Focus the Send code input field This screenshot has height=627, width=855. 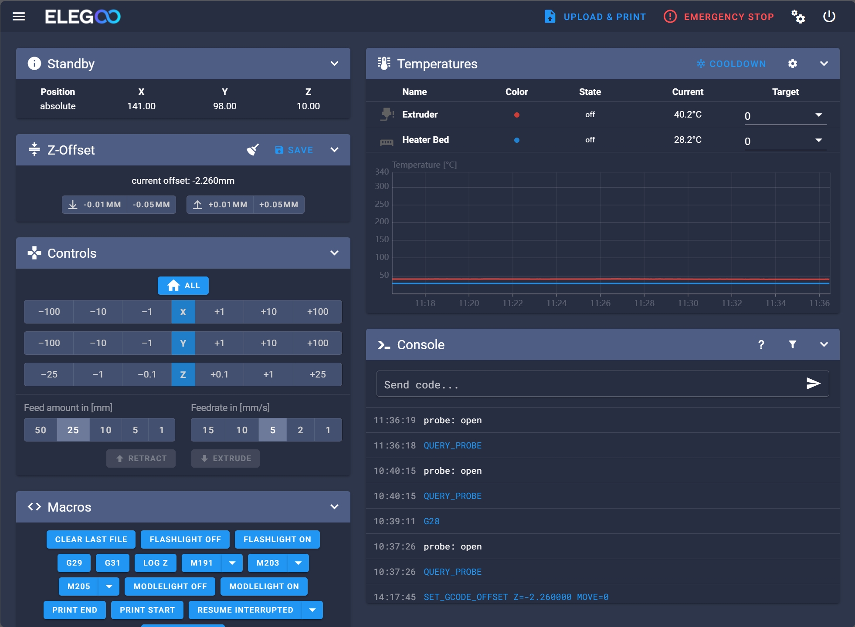click(x=588, y=384)
